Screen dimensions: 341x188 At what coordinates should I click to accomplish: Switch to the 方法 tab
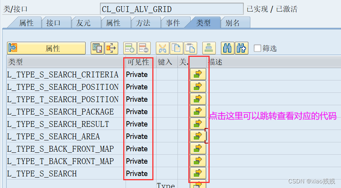tap(143, 22)
